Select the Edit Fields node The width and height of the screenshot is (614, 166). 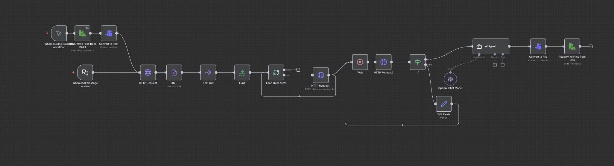click(444, 104)
